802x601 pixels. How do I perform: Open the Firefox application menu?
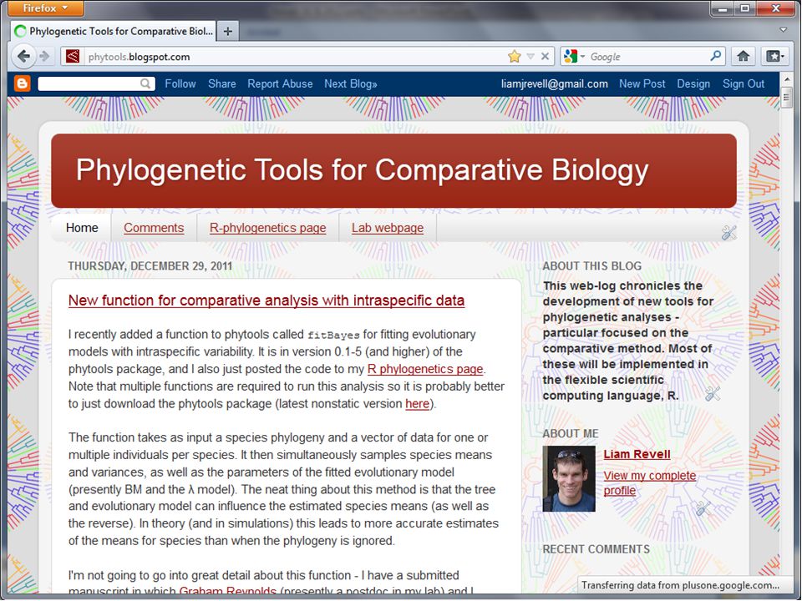pyautogui.click(x=46, y=8)
